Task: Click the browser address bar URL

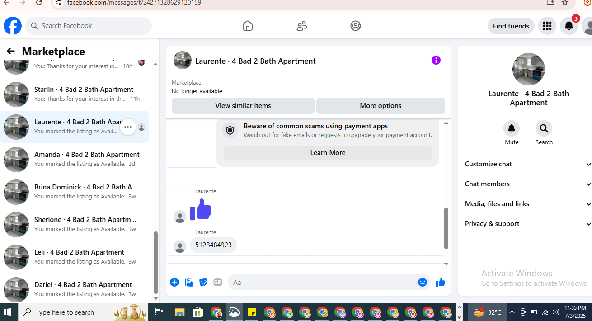Action: click(x=134, y=3)
